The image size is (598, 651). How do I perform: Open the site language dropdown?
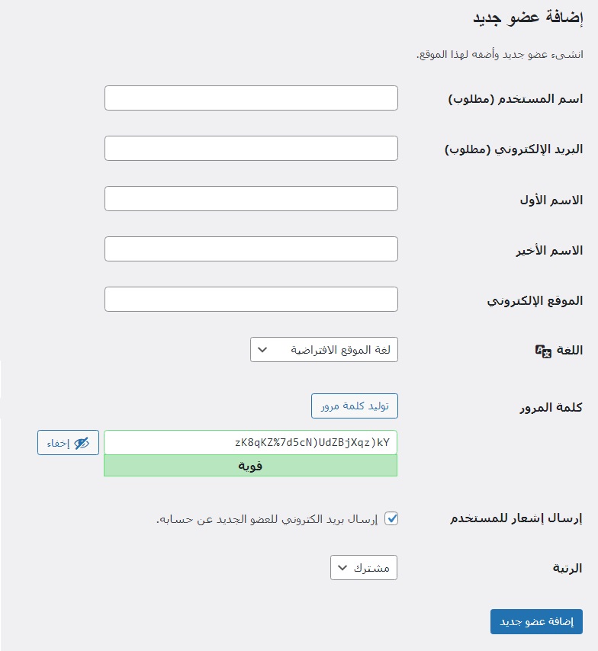[x=324, y=350]
